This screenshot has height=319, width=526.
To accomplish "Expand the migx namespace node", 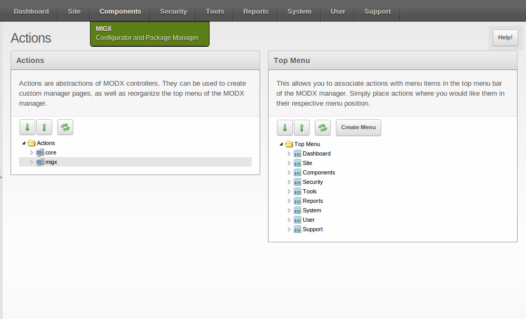I will (32, 162).
